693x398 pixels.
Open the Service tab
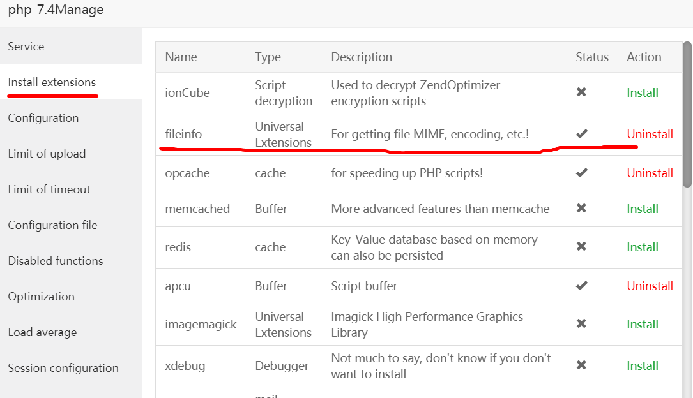[26, 47]
